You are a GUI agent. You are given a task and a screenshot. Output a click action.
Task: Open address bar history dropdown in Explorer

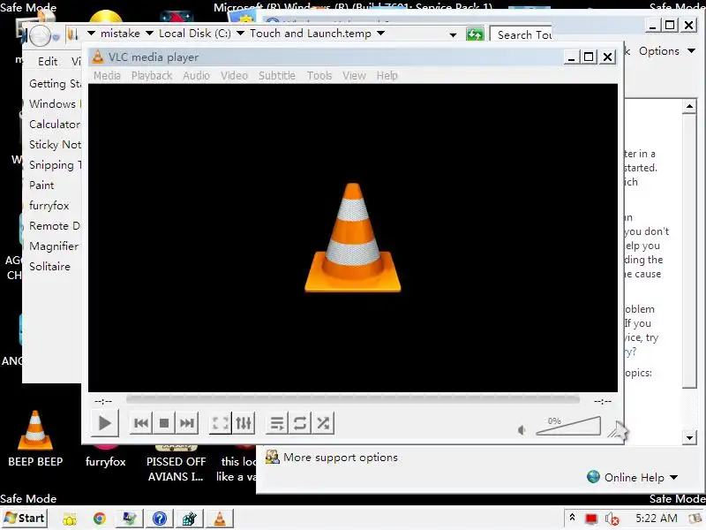coord(453,34)
